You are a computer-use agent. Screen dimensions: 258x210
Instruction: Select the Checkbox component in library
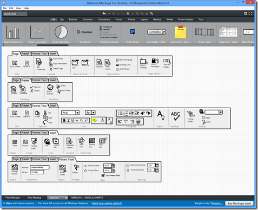click(85, 34)
